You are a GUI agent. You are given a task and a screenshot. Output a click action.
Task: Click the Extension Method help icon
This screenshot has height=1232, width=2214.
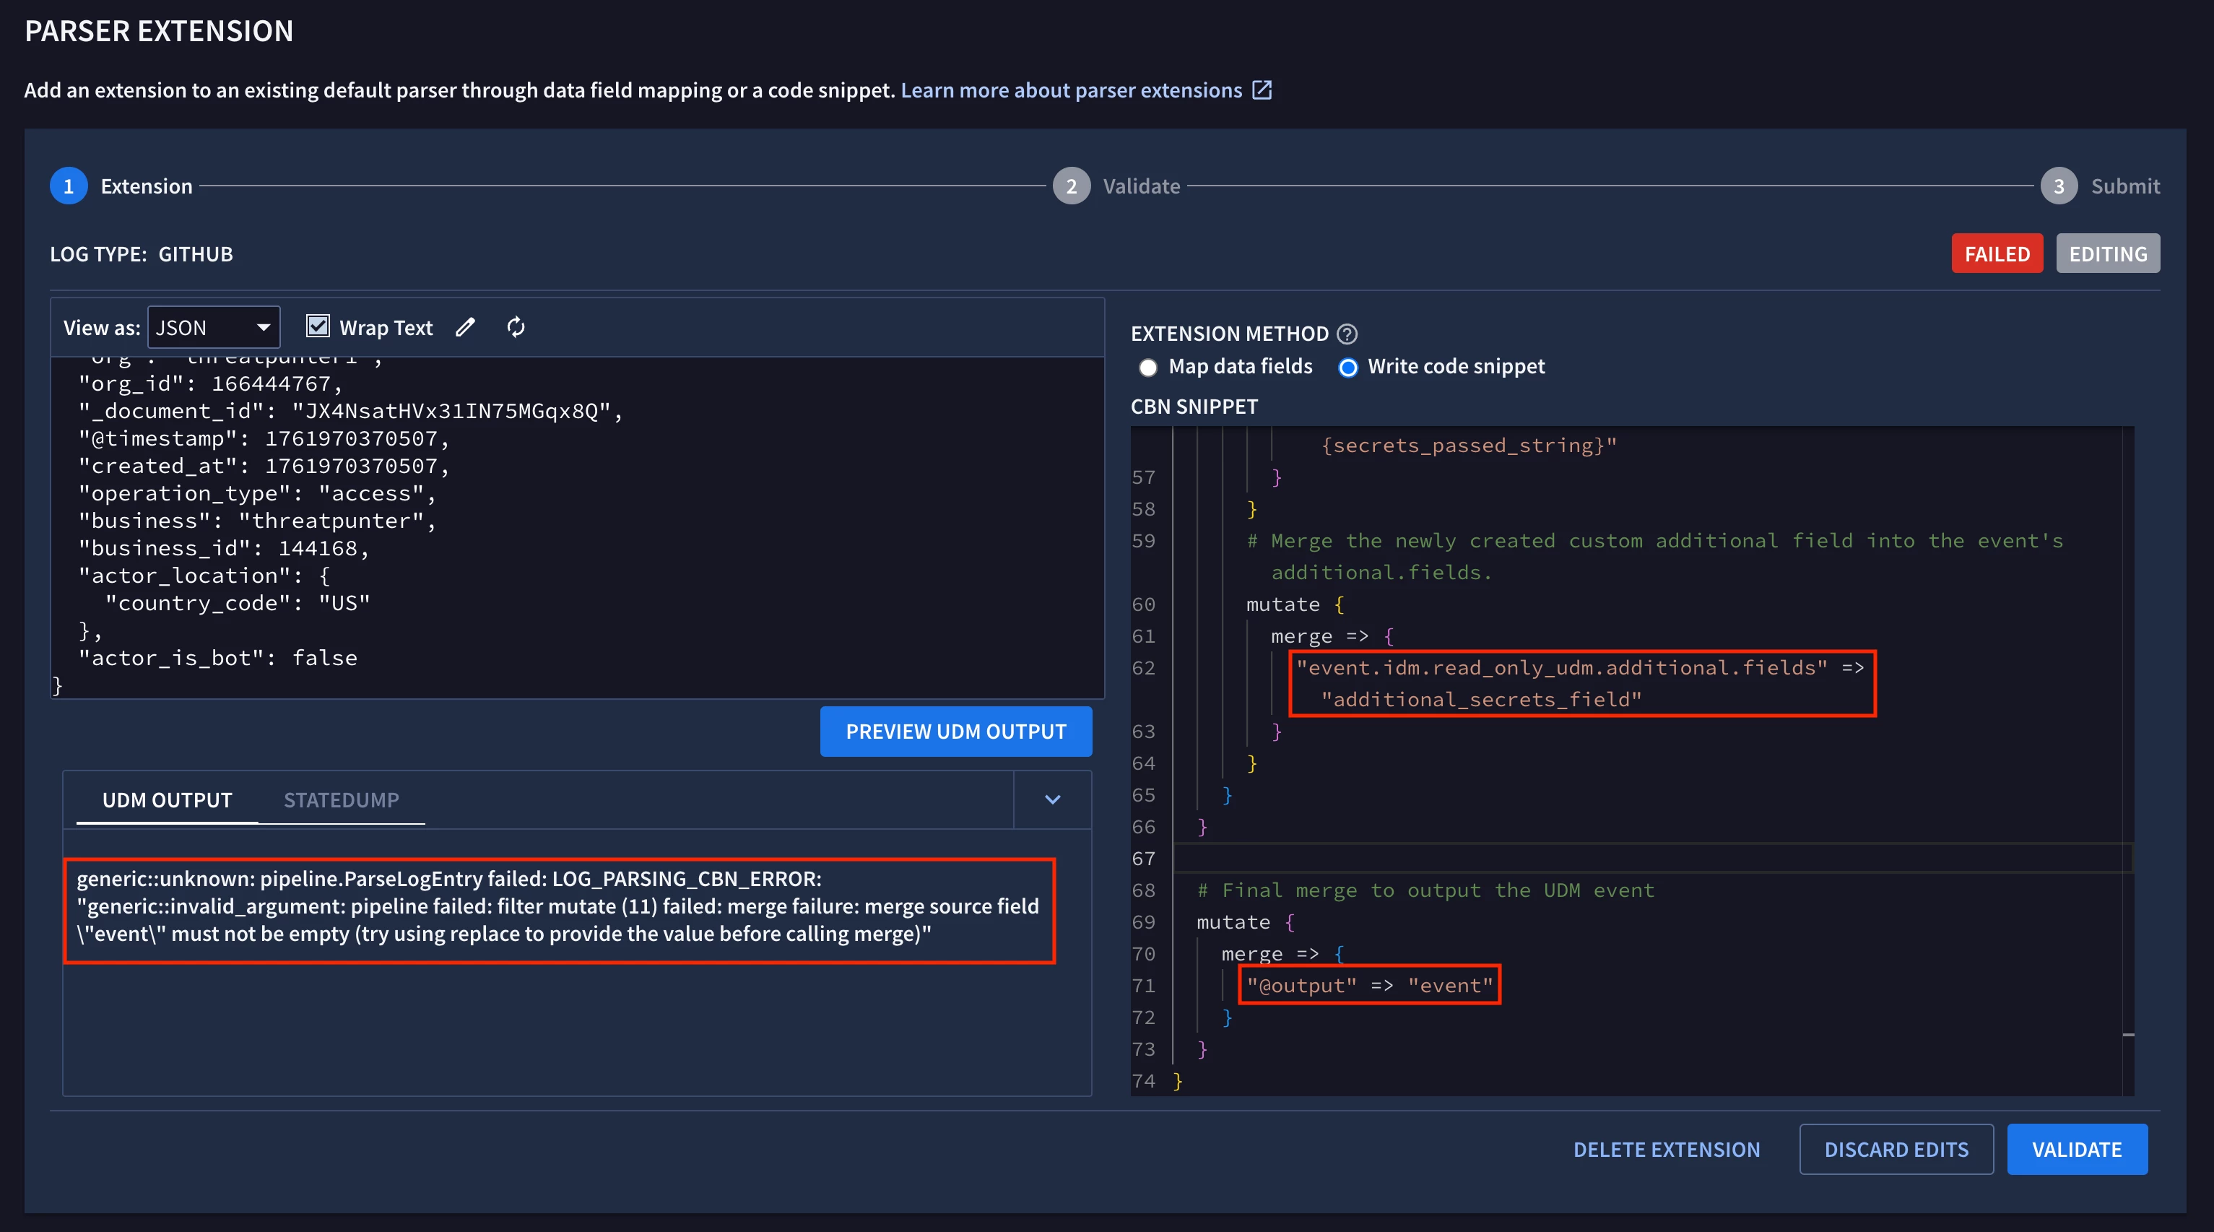click(x=1347, y=334)
